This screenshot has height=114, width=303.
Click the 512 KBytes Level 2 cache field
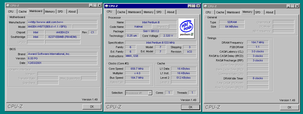(184, 78)
